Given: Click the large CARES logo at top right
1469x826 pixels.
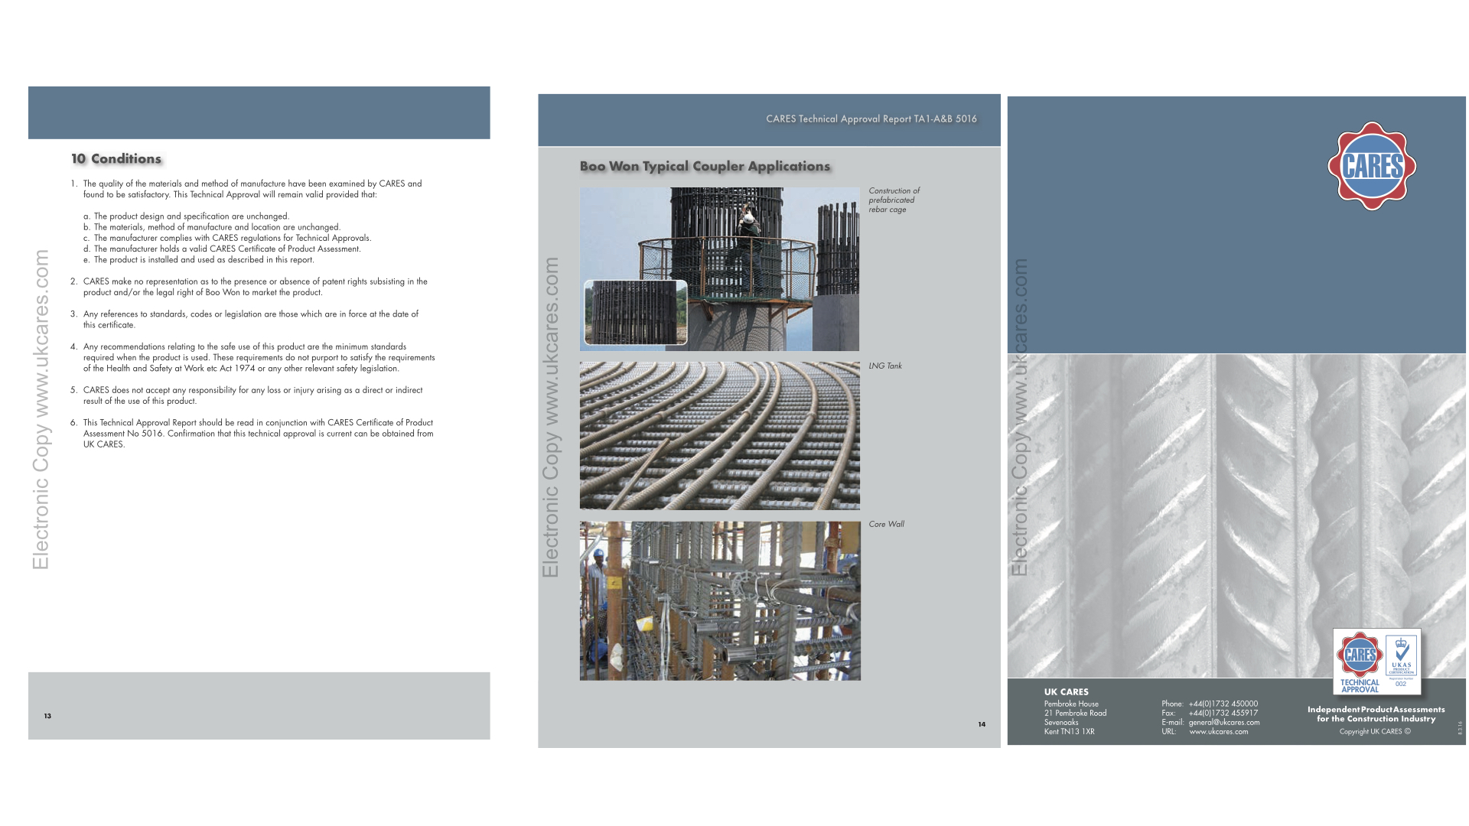Looking at the screenshot, I should pos(1372,166).
